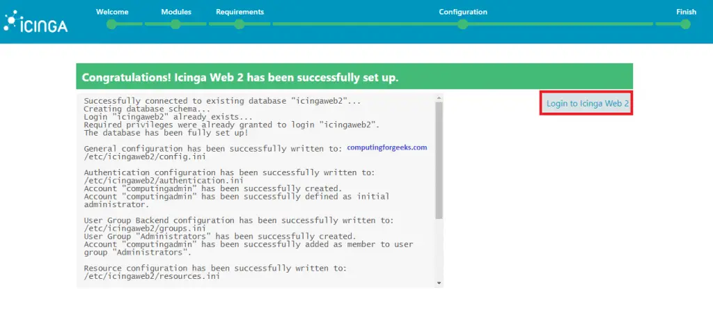Screen dimensions: 713x315
Task: Click the Requirements step progress dot
Action: [240, 24]
